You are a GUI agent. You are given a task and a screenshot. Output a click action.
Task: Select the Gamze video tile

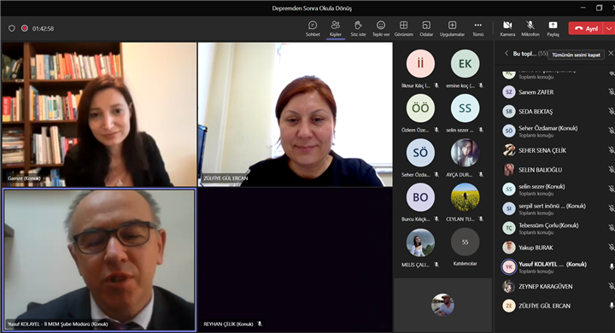(x=99, y=114)
